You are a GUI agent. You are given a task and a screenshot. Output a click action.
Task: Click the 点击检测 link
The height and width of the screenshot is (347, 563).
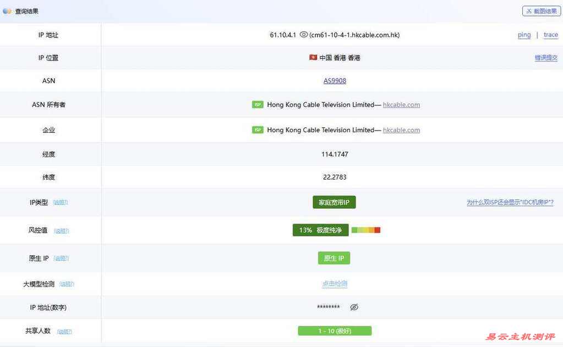tap(335, 284)
